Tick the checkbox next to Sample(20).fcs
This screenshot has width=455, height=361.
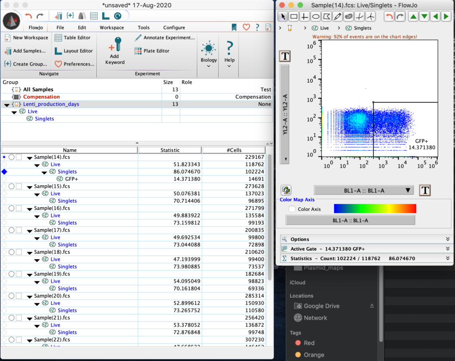point(19,296)
